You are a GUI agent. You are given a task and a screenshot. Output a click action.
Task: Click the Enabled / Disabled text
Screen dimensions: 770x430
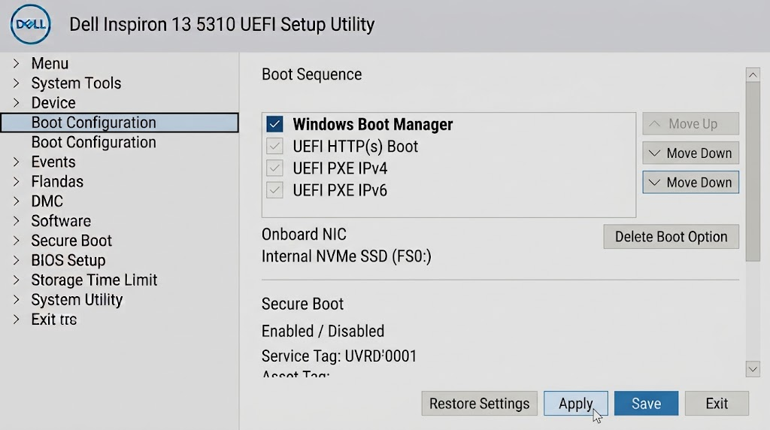(323, 331)
